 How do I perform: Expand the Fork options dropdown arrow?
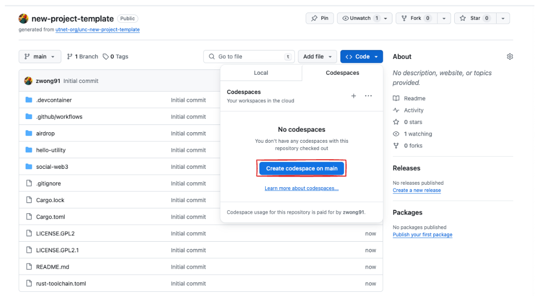(x=444, y=18)
